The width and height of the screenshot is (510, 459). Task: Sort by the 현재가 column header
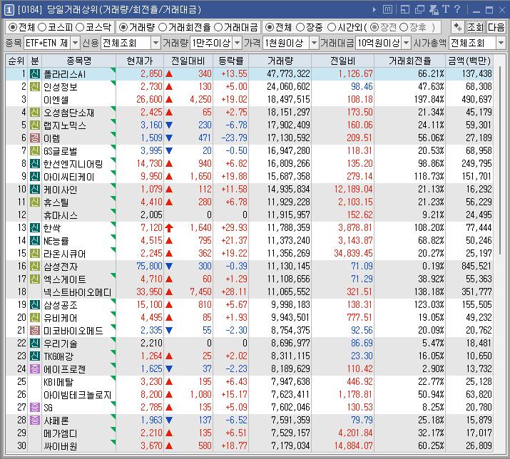point(140,61)
